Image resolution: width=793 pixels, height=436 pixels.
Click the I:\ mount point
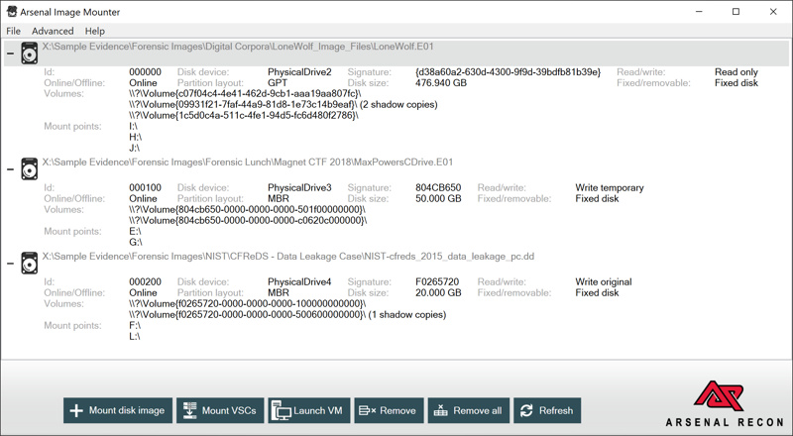[134, 127]
